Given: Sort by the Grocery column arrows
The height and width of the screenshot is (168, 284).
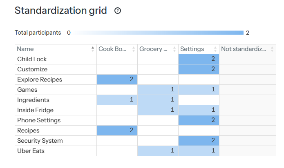Looking at the screenshot, I should tap(174, 49).
